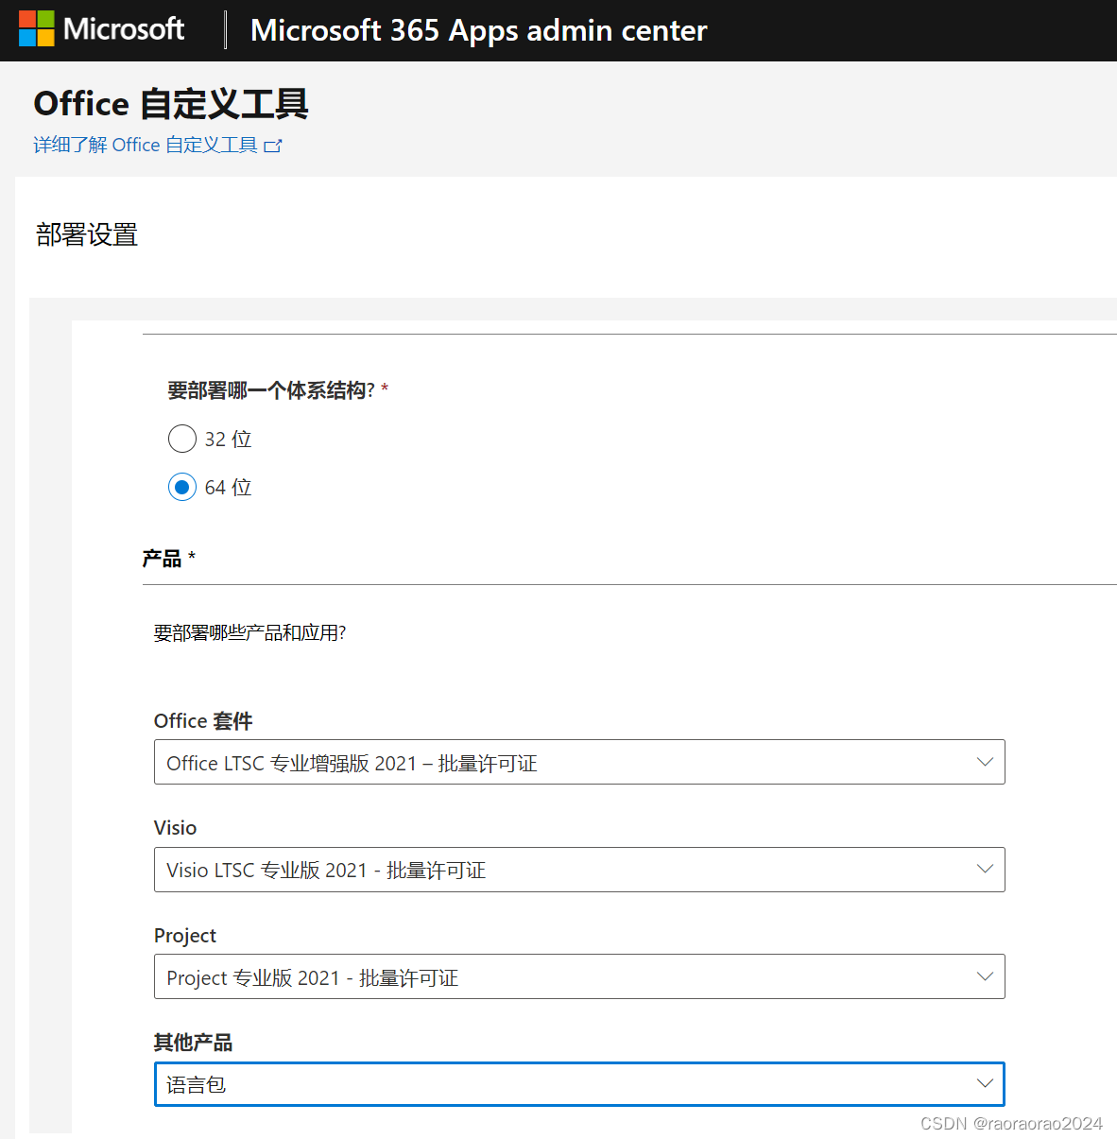The image size is (1117, 1139).
Task: Click the 部署设置 heading
Action: 87,234
